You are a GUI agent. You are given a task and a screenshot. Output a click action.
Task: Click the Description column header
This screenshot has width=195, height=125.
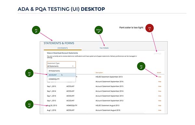99,72
